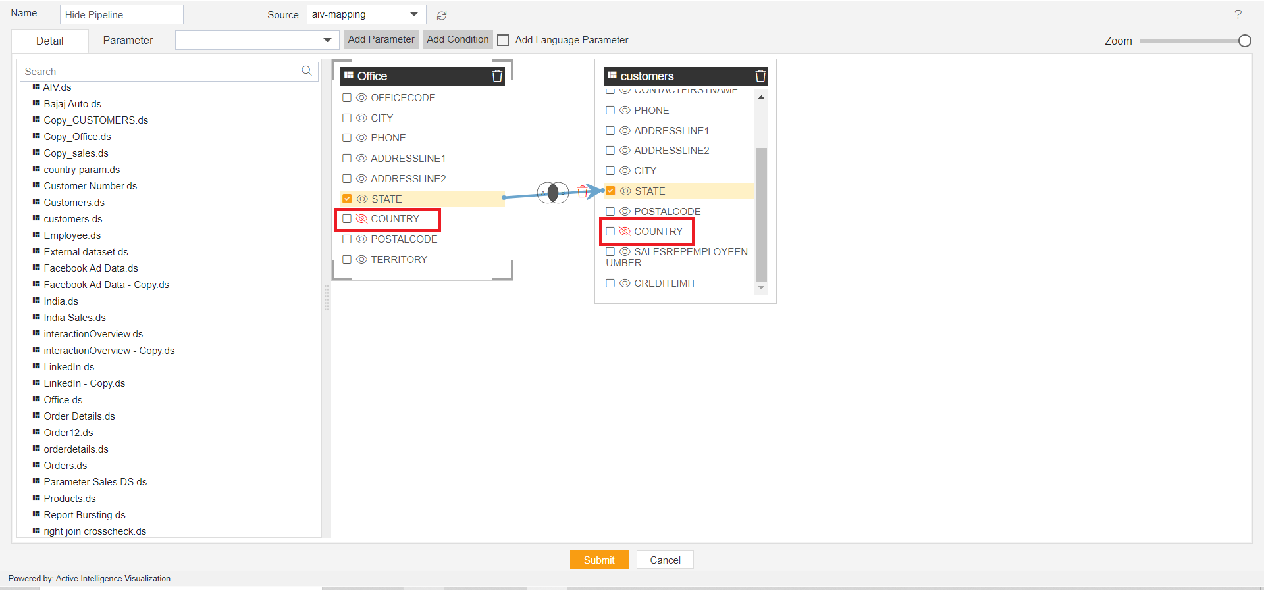
Task: Select Customer Number.ds dataset
Action: point(90,186)
